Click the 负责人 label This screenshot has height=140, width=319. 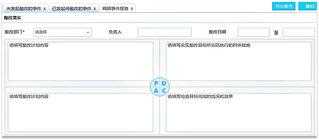[115, 32]
